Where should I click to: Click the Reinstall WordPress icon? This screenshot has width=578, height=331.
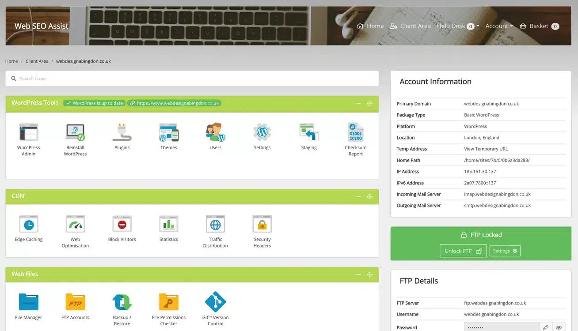pos(75,132)
